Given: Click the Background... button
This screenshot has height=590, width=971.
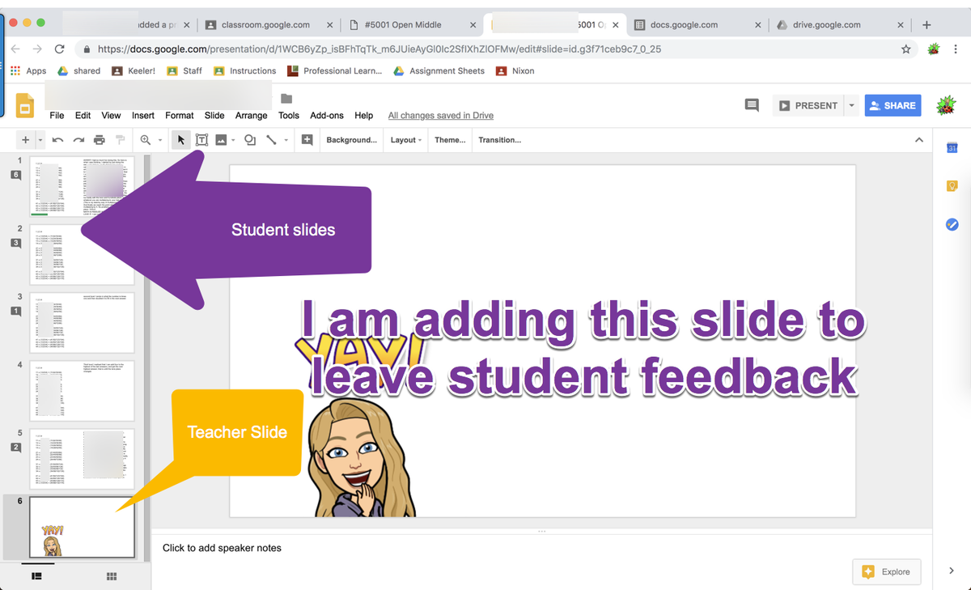Looking at the screenshot, I should [351, 140].
